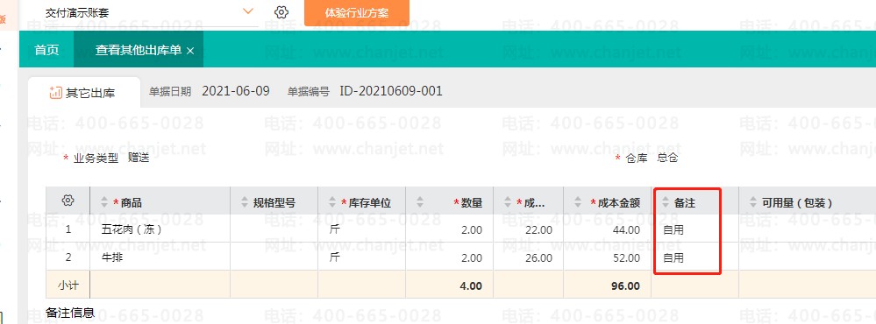This screenshot has width=876, height=324.
Task: Click the 备注 column header label
Action: point(684,203)
